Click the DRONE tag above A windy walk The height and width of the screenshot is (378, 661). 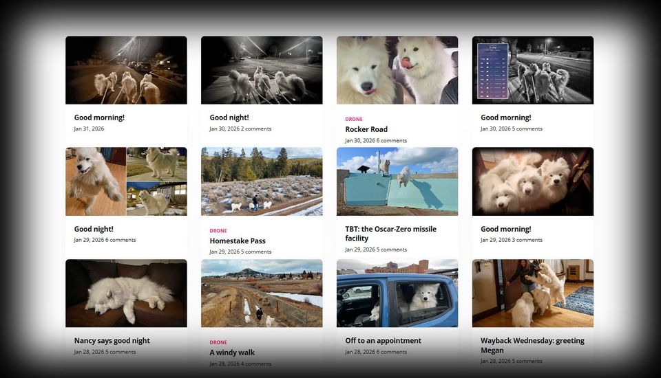pyautogui.click(x=218, y=342)
